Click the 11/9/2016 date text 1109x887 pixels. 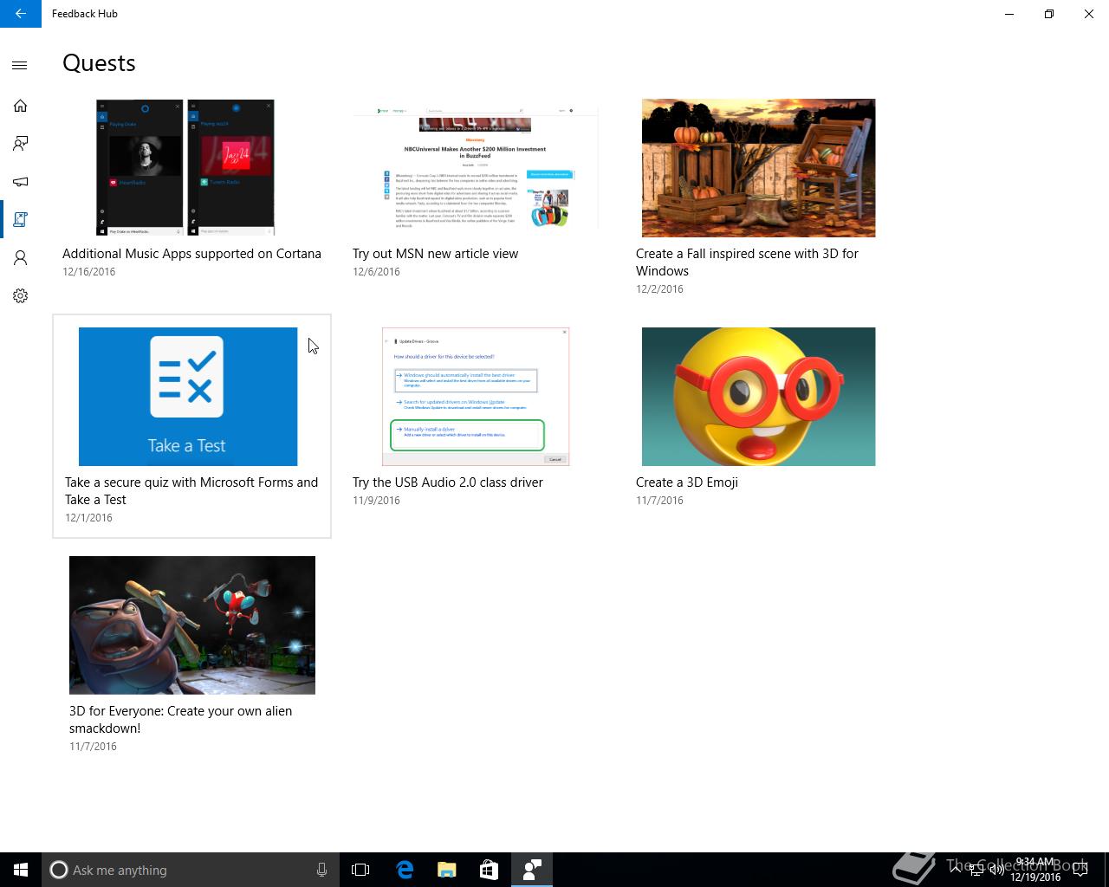point(376,501)
